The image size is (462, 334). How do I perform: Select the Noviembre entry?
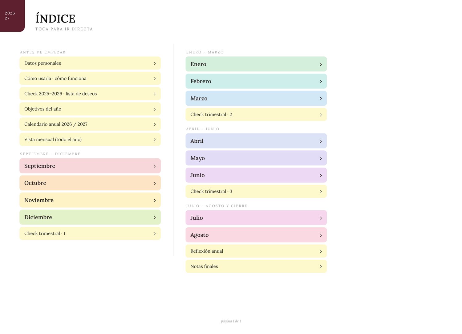point(90,200)
